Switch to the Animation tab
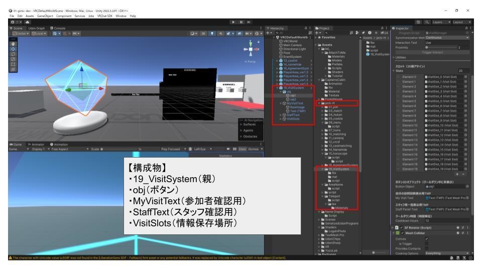Image resolution: width=482 pixels, height=271 pixels. tap(59, 144)
